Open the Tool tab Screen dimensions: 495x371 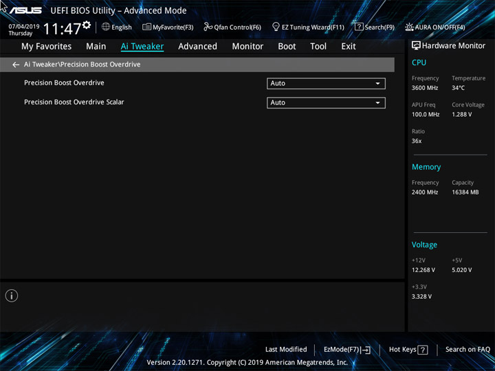click(318, 47)
